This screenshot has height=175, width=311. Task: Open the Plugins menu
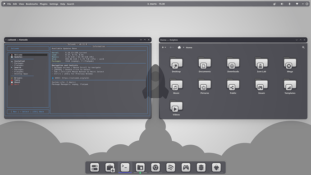click(44, 4)
